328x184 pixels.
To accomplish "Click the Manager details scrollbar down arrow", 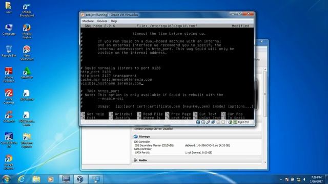I will tap(265, 162).
